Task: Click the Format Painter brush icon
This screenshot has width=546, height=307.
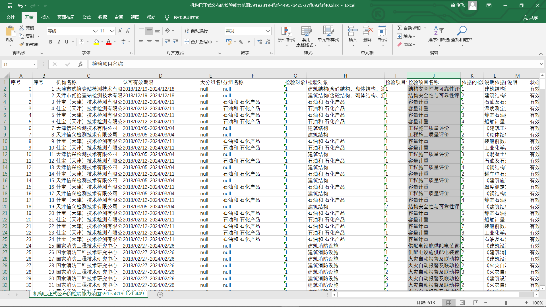Action: pyautogui.click(x=22, y=44)
